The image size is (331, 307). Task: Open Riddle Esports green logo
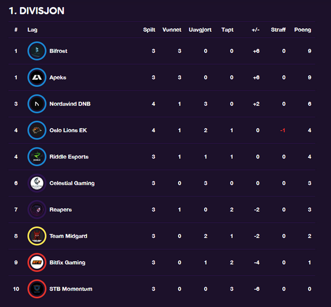tap(36, 157)
